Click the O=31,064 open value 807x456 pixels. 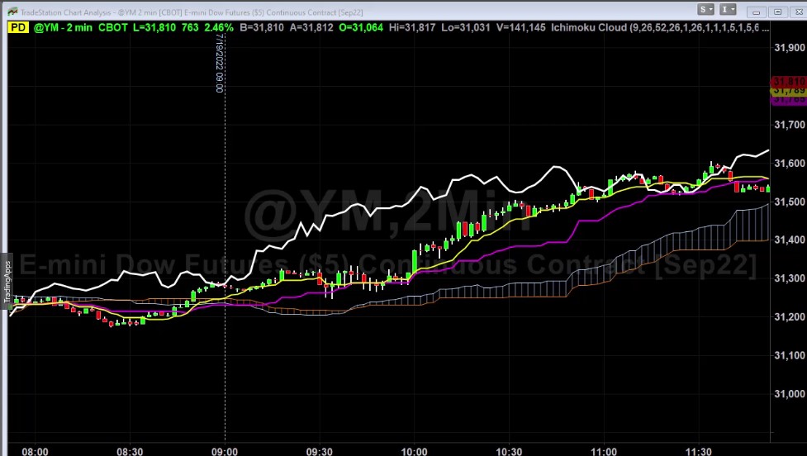click(361, 27)
